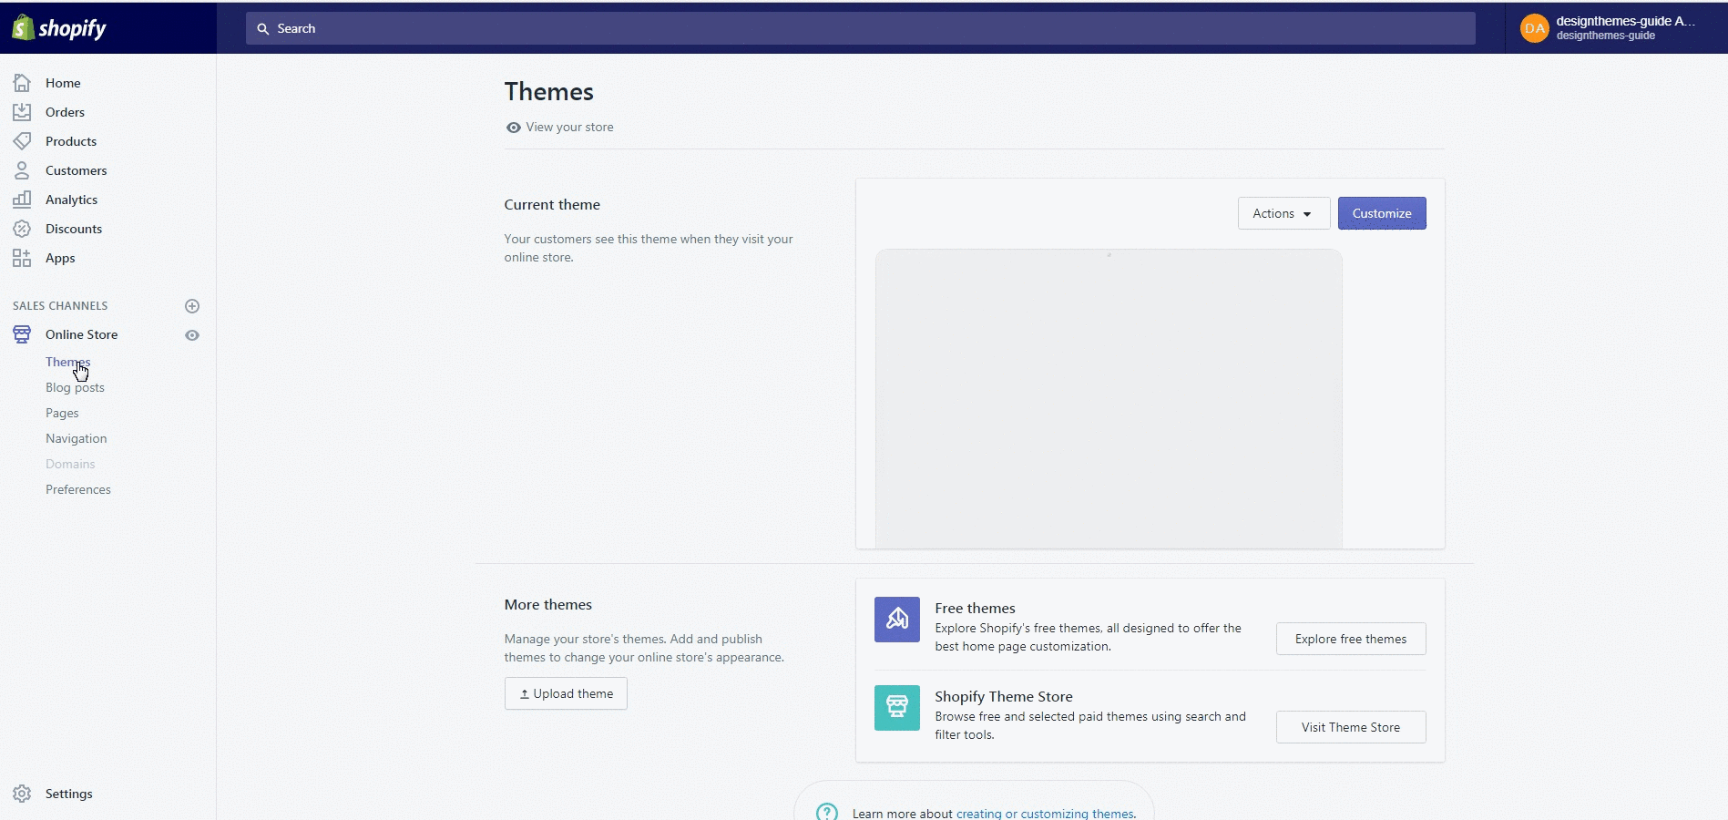Viewport: 1728px width, 820px height.
Task: Click the Products tag icon
Action: pos(22,141)
